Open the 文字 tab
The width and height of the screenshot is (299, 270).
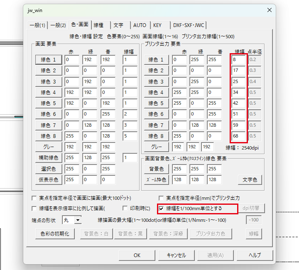tap(121, 25)
